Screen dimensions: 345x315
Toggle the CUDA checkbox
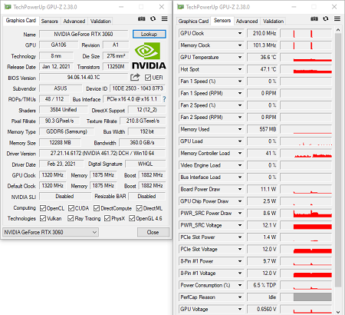71,208
